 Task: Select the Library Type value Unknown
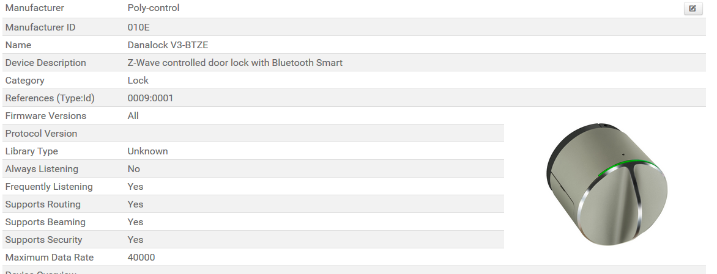tap(147, 151)
